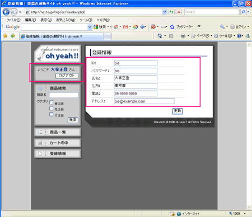Check the second カテゴリ checkbox
Screen dimensions: 252x217
(52, 108)
